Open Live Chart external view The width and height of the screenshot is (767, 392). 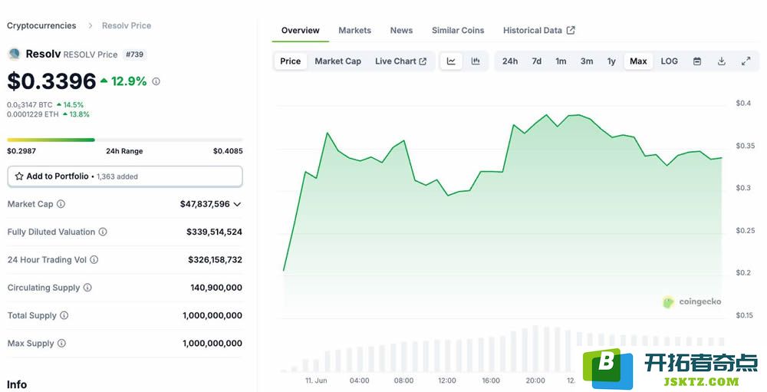400,61
